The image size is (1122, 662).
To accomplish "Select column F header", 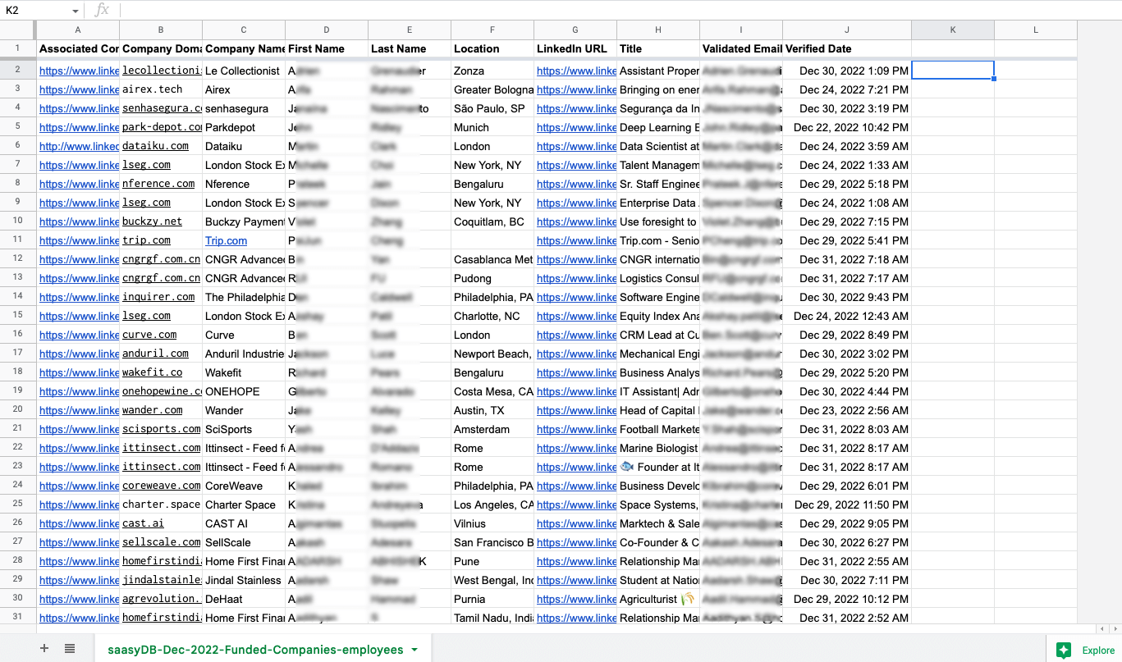I will [x=492, y=30].
